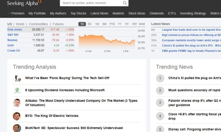Click the Seeking Alpha logo

coord(24,3)
